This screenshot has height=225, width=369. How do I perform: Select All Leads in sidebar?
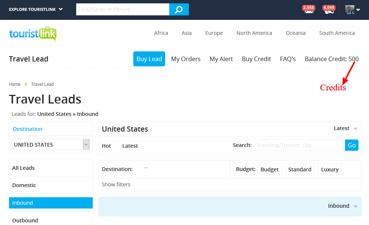click(x=51, y=168)
